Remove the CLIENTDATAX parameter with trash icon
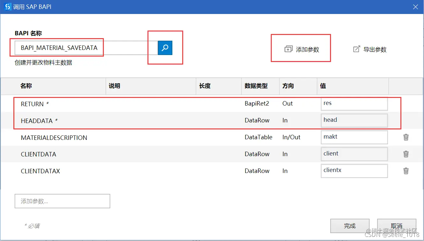Viewport: 424px width, 241px height. pyautogui.click(x=406, y=171)
